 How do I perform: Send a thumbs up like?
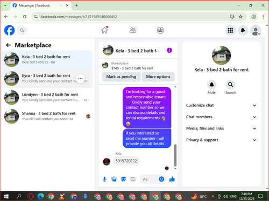pyautogui.click(x=172, y=179)
